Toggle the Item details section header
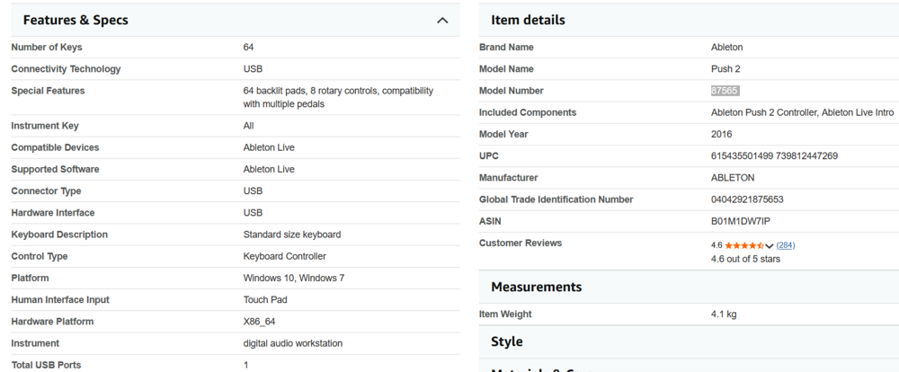The width and height of the screenshot is (899, 372). (x=689, y=20)
